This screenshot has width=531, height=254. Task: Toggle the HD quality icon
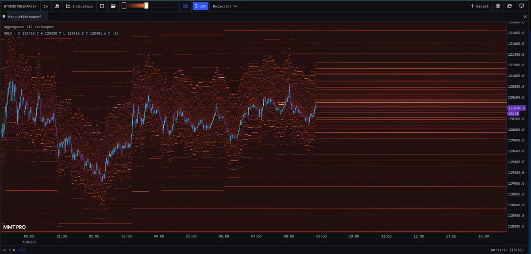[x=185, y=6]
